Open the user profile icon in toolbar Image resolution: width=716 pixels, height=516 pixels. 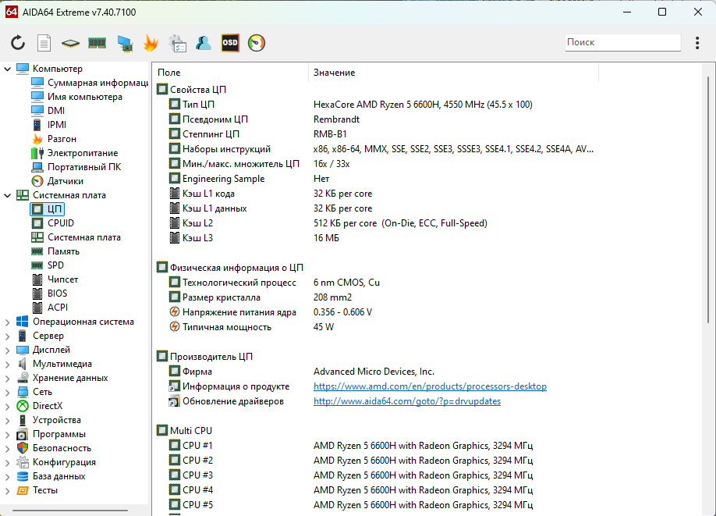(x=204, y=43)
